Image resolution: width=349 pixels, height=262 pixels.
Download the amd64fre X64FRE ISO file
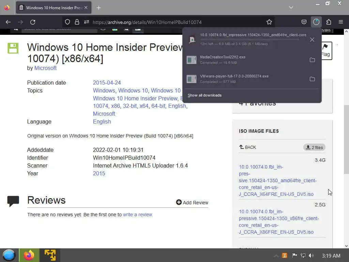277,180
